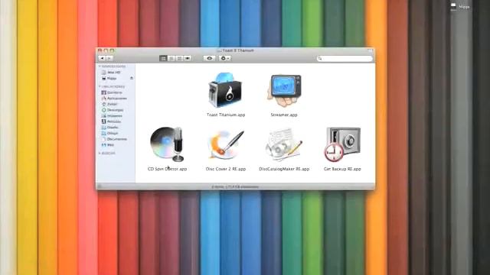This screenshot has width=490, height=275.
Task: Open the home folder sidebar item below Aplicaciones
Action: (109, 104)
